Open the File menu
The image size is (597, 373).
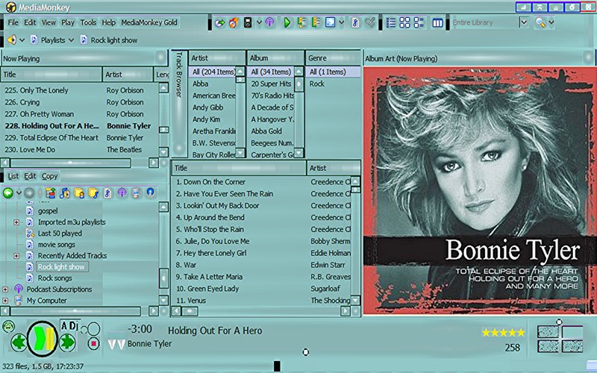(13, 22)
